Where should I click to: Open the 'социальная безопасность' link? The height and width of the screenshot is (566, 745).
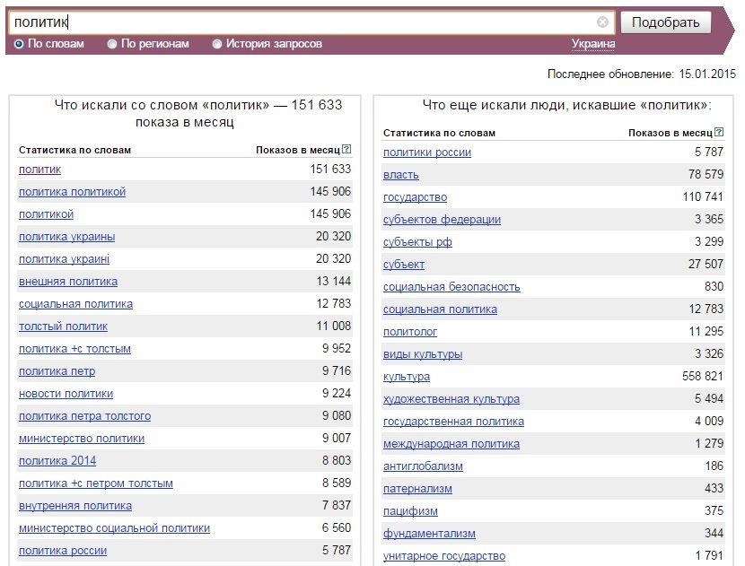pyautogui.click(x=451, y=287)
